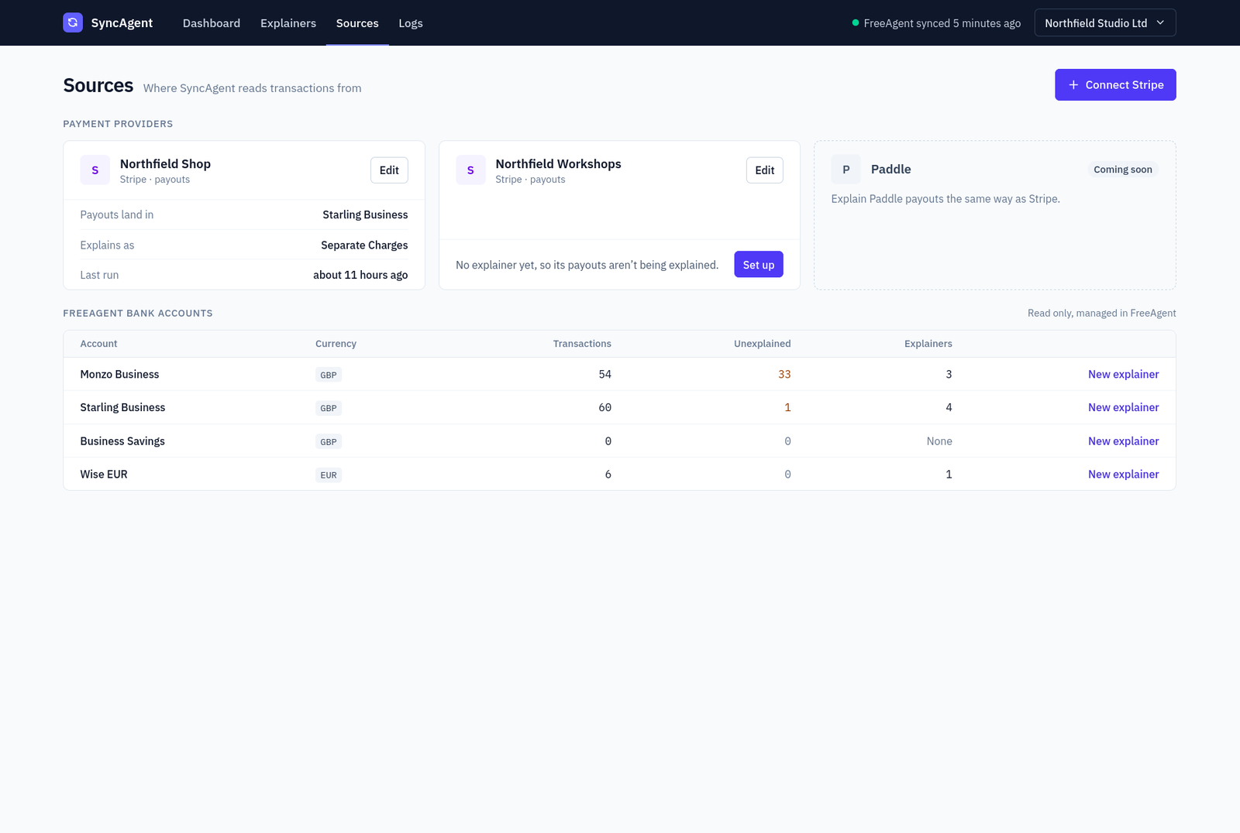Click the Separate Charges value
Viewport: 1240px width, 833px height.
[364, 245]
